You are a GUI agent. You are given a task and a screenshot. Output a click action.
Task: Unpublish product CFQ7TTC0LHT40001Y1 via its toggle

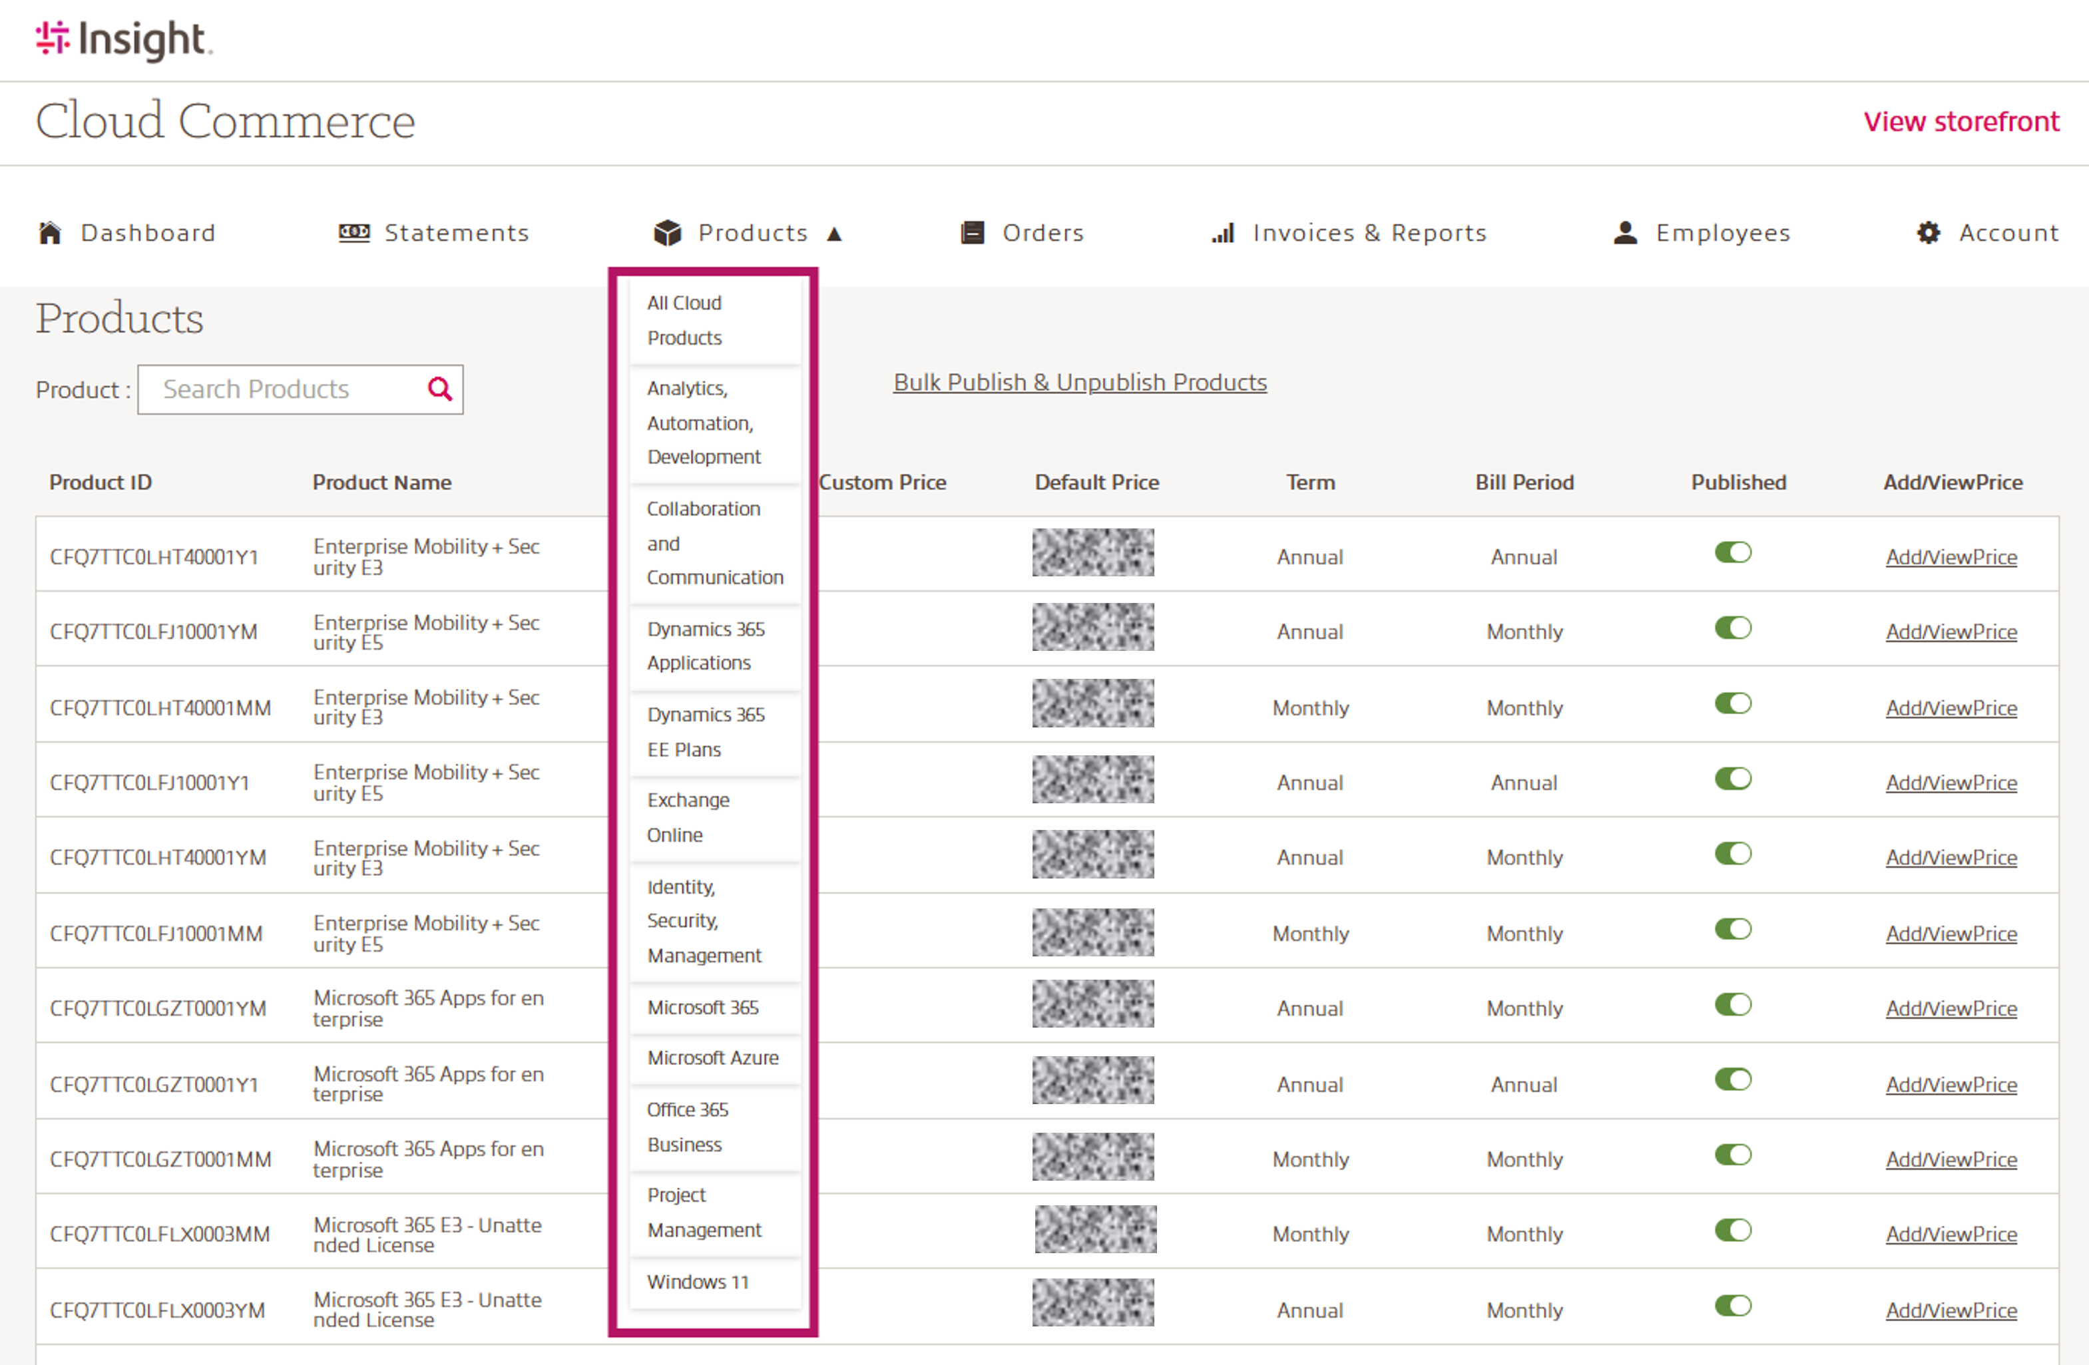[x=1733, y=552]
